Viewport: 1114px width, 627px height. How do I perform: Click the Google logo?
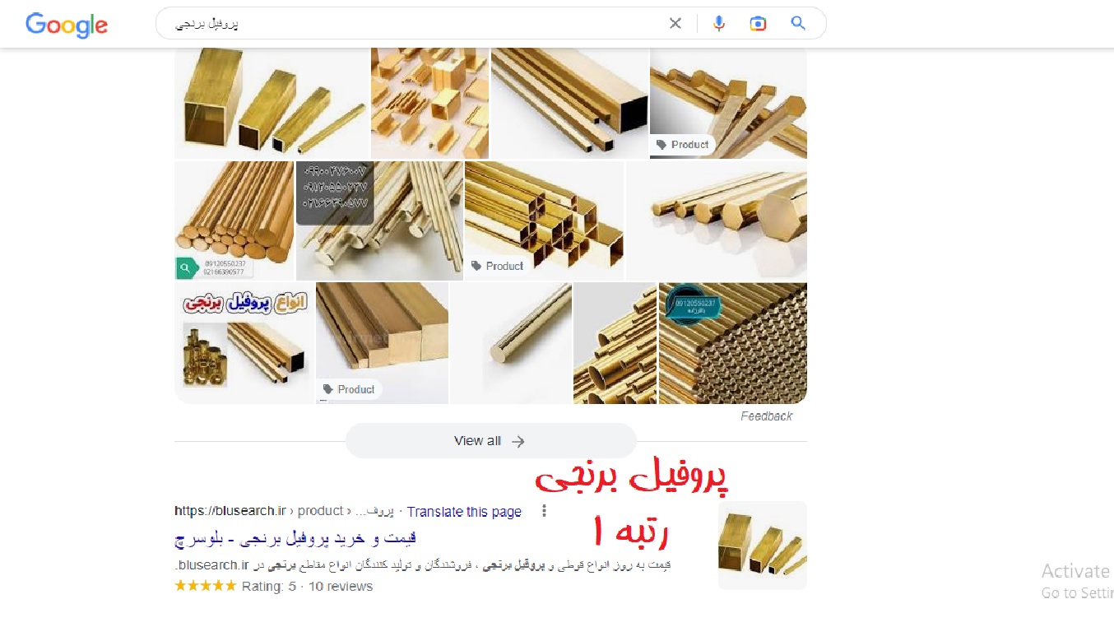[67, 25]
